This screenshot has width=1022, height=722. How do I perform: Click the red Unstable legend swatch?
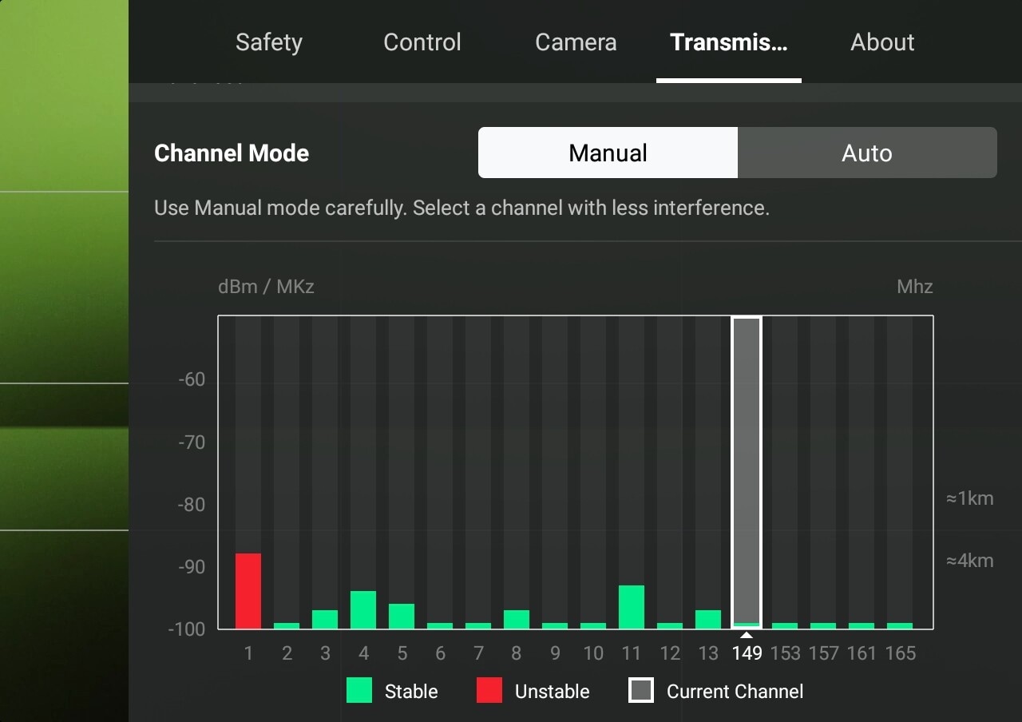click(489, 691)
